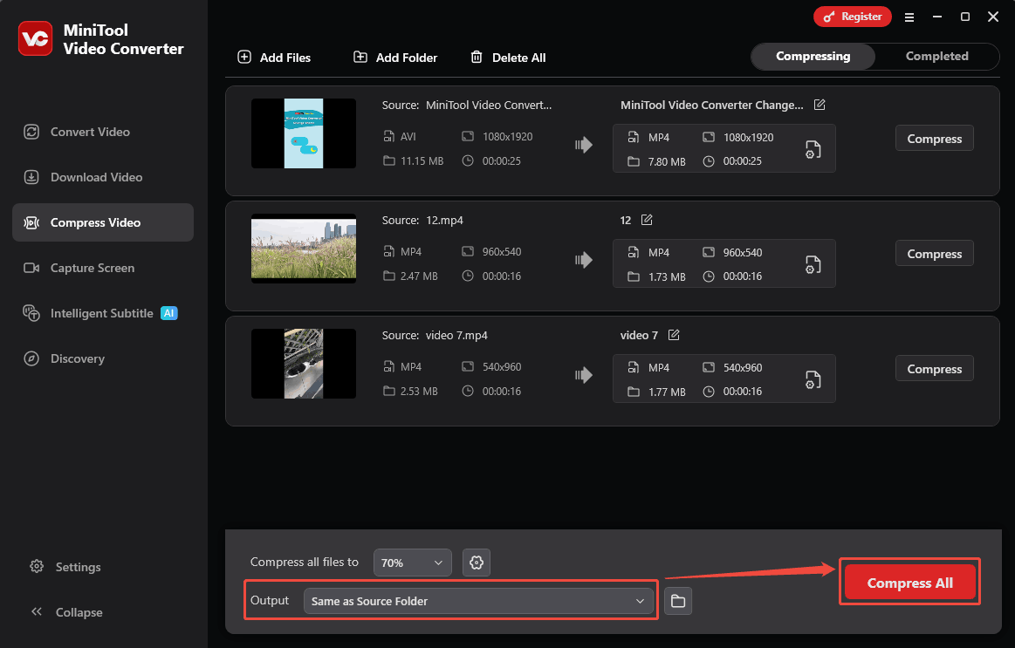Image resolution: width=1015 pixels, height=648 pixels.
Task: Open the output folder browse icon
Action: pos(678,600)
